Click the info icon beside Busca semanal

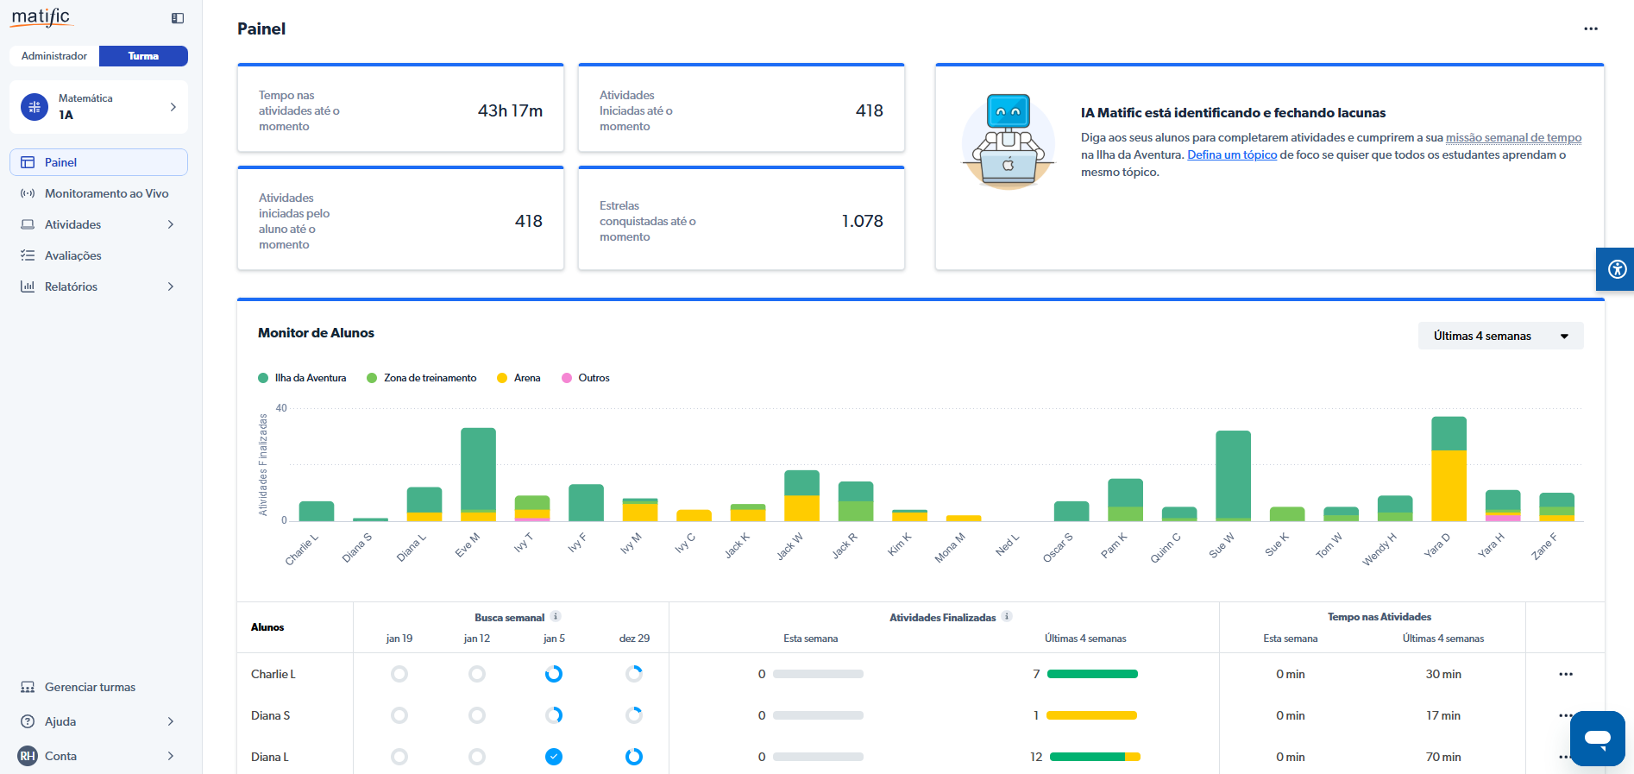(556, 616)
